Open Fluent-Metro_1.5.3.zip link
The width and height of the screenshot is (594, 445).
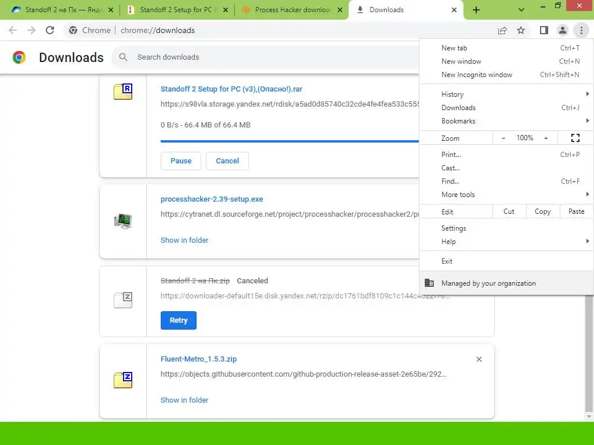click(198, 359)
